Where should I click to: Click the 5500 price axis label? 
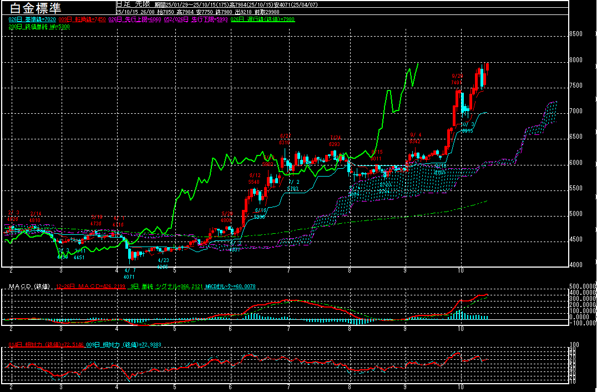575,189
